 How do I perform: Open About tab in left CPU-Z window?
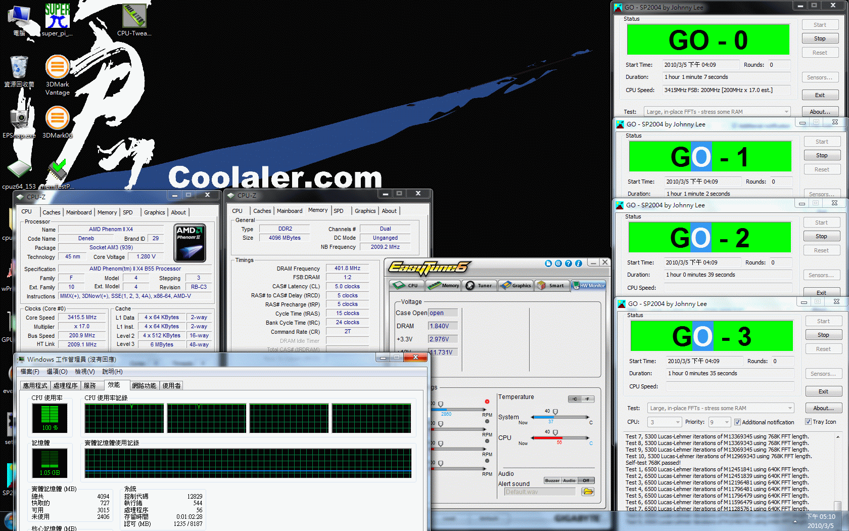(178, 212)
